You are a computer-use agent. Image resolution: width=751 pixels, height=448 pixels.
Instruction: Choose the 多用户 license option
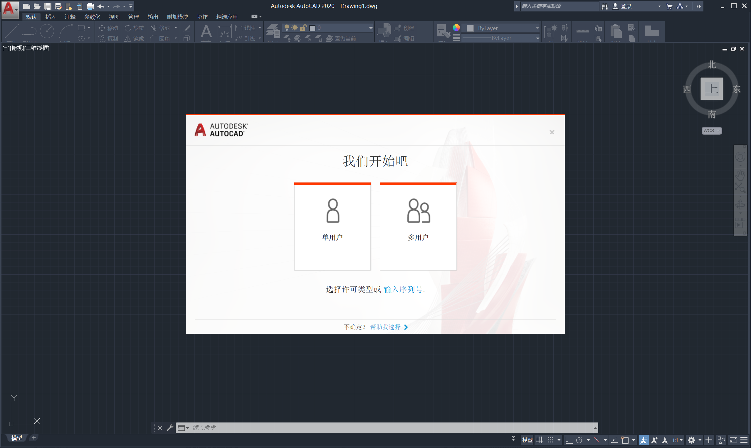[418, 226]
